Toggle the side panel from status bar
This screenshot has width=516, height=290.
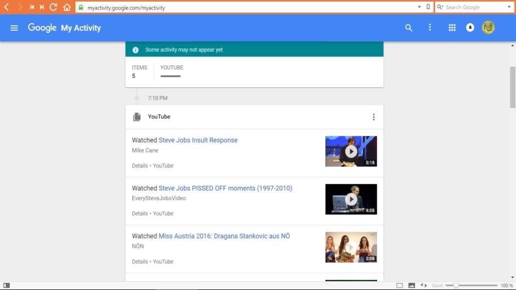7,286
